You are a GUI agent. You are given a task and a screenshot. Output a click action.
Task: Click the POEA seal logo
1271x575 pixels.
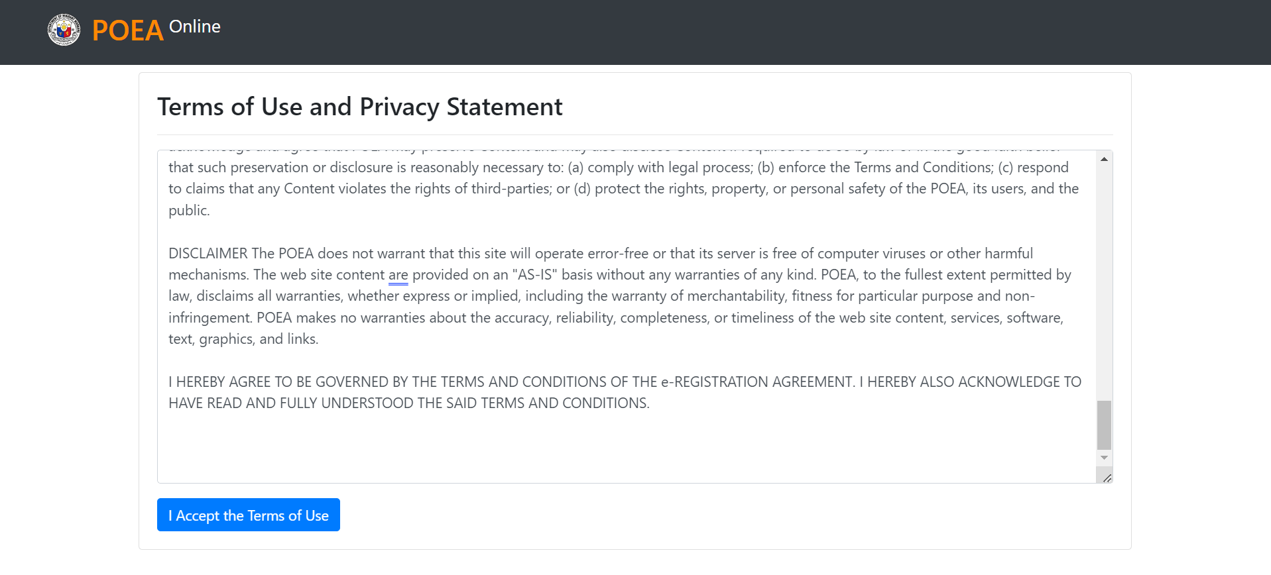click(64, 30)
